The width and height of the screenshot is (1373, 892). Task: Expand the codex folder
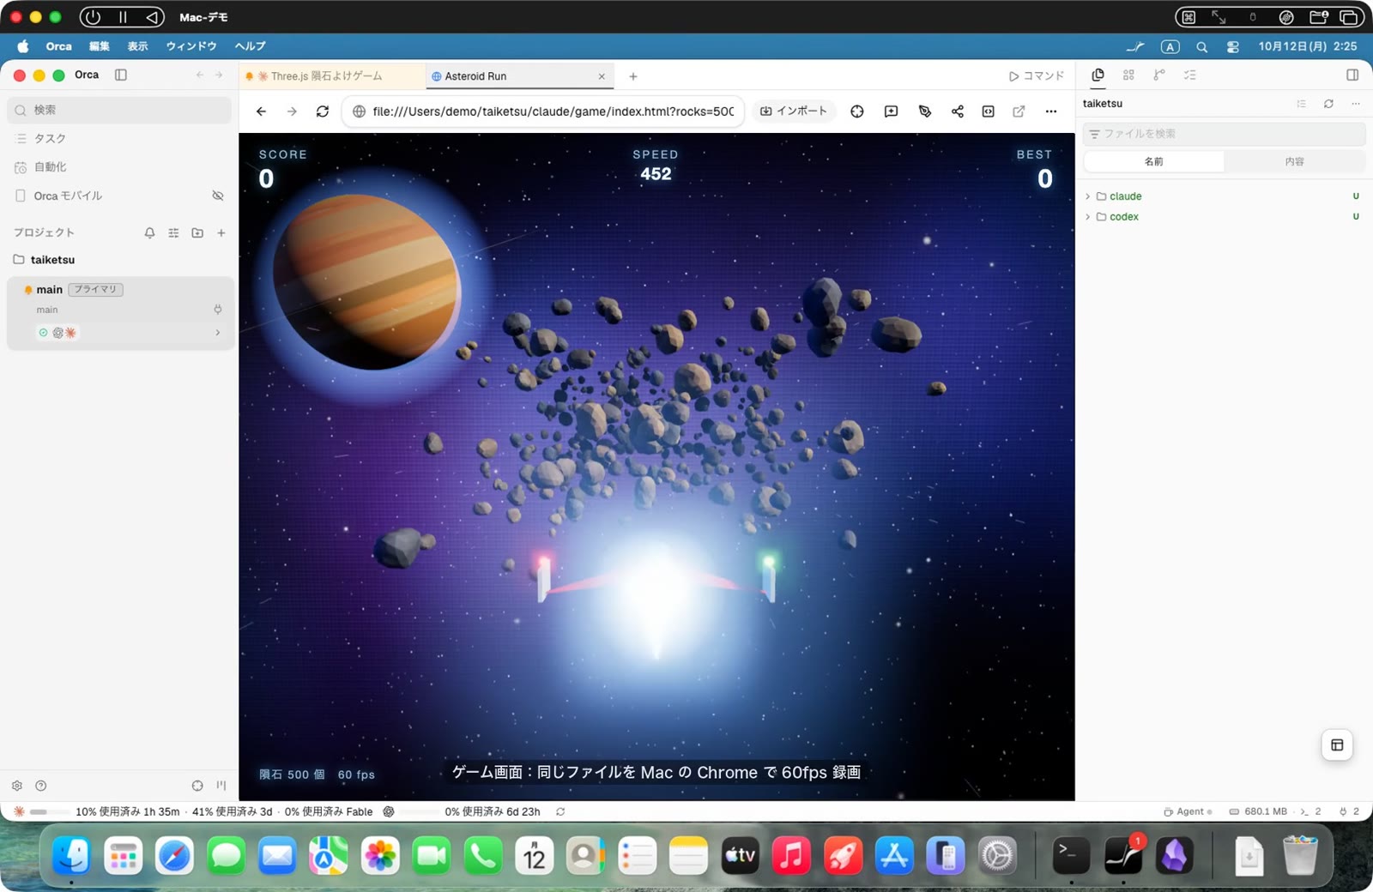[1088, 217]
